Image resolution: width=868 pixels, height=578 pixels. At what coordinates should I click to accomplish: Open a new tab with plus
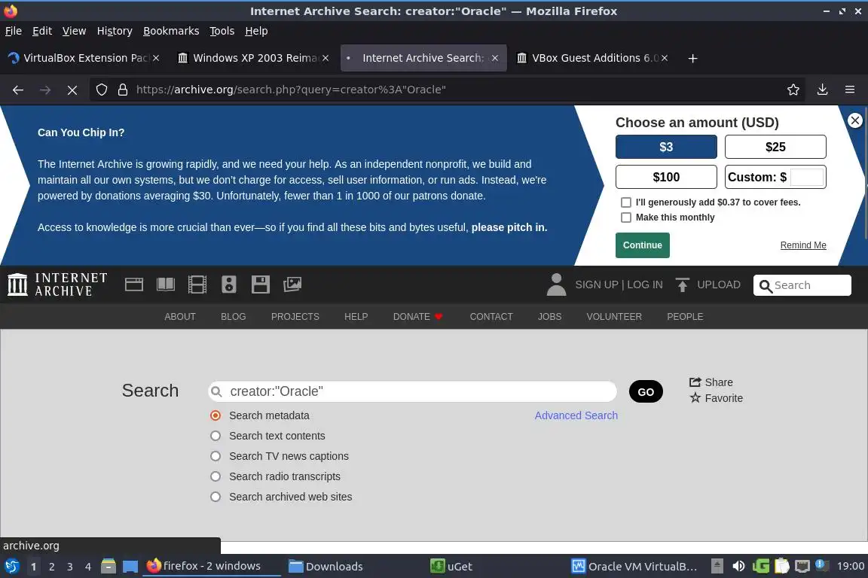click(x=692, y=58)
